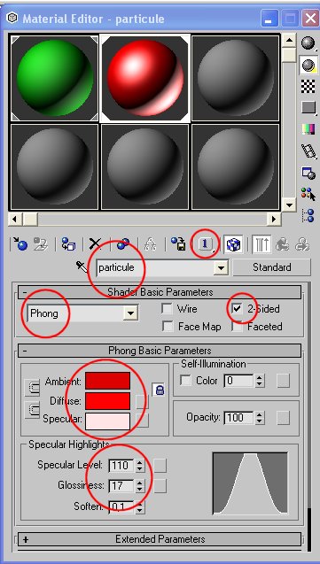The height and width of the screenshot is (564, 320).
Task: Uncheck the 2-Sided checkbox
Action: point(237,309)
